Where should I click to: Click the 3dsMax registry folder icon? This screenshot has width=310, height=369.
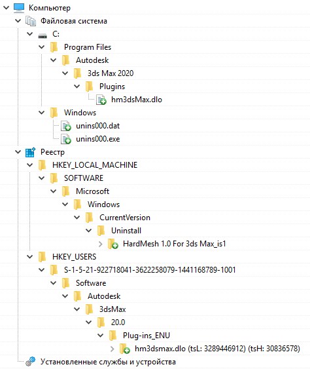[x=89, y=309]
